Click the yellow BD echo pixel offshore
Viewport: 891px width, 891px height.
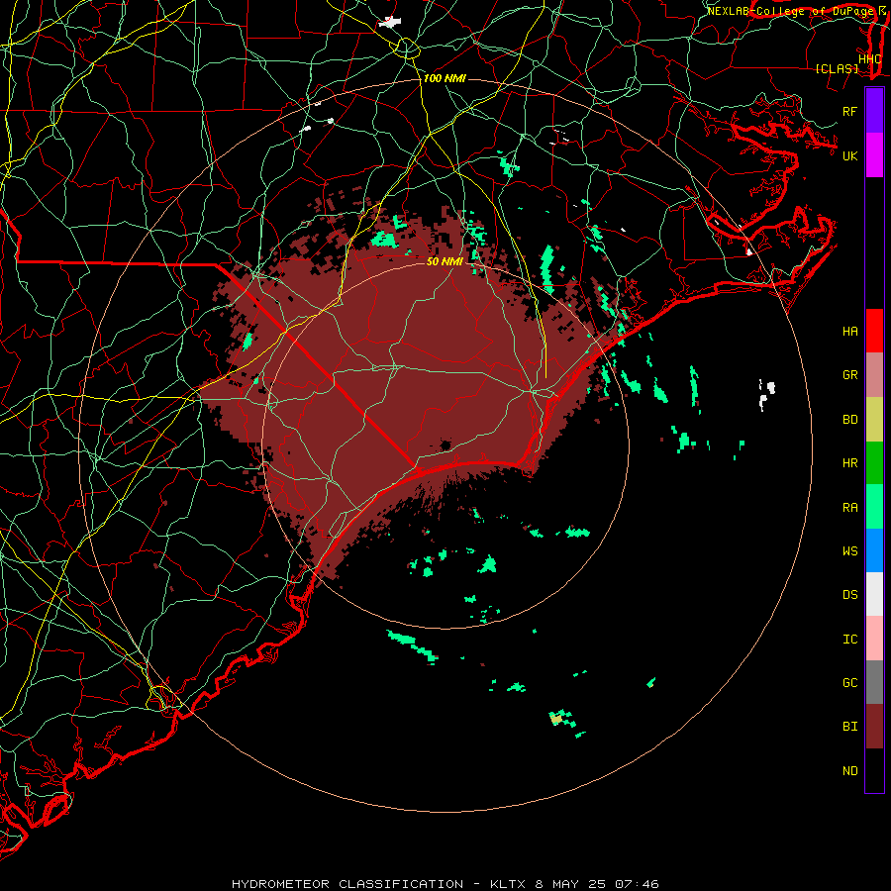click(556, 719)
